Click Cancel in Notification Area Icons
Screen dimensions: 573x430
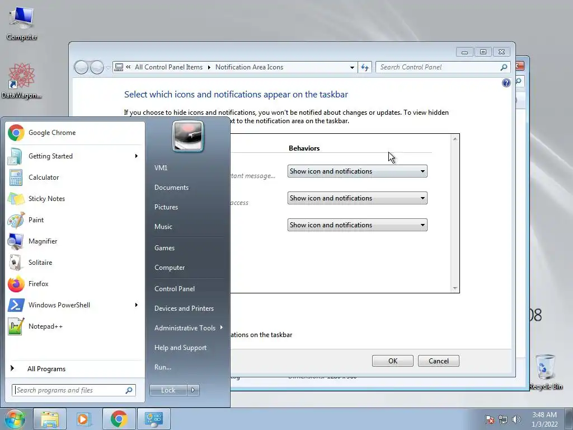pyautogui.click(x=439, y=361)
